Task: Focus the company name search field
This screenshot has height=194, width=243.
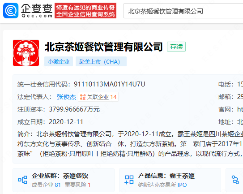Action: click(x=183, y=11)
